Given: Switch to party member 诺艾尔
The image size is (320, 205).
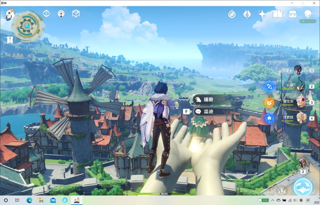Looking at the screenshot, I should [x=301, y=101].
